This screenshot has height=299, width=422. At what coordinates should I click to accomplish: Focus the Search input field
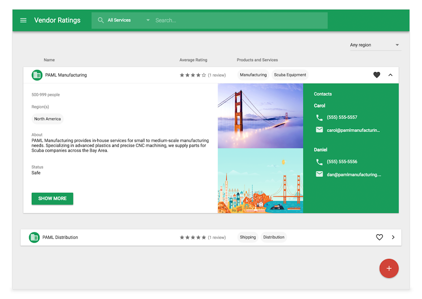point(240,21)
